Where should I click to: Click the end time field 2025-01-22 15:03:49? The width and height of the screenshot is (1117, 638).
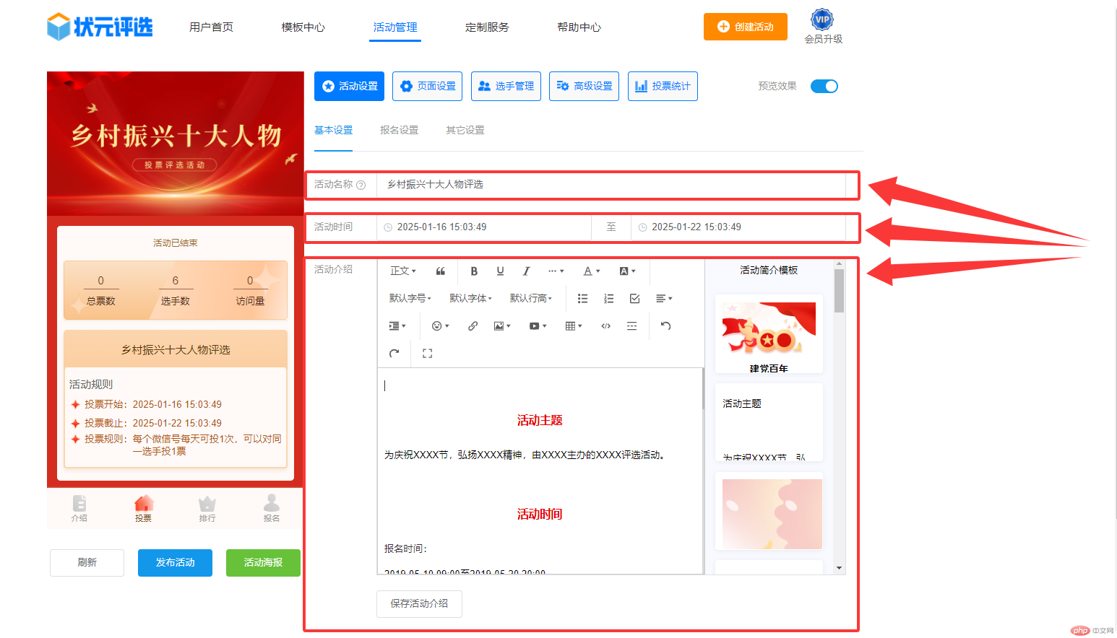pyautogui.click(x=738, y=227)
